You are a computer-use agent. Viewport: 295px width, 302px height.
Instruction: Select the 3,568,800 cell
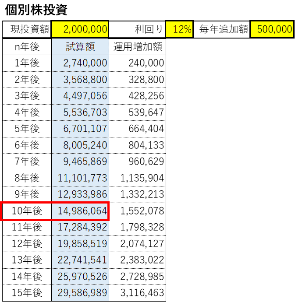pos(80,80)
